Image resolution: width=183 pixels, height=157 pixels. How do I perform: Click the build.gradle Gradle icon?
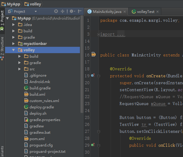(26, 88)
